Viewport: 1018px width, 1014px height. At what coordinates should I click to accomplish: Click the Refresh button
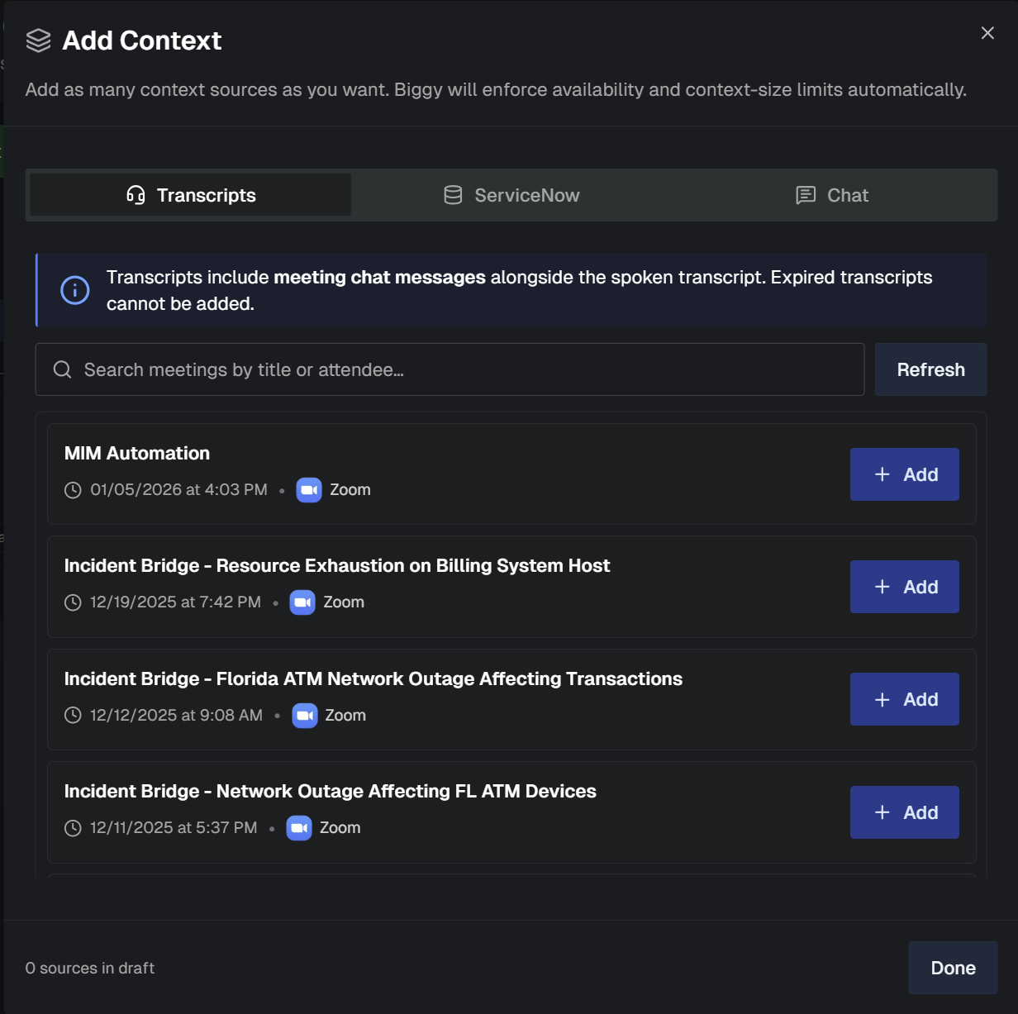coord(930,369)
